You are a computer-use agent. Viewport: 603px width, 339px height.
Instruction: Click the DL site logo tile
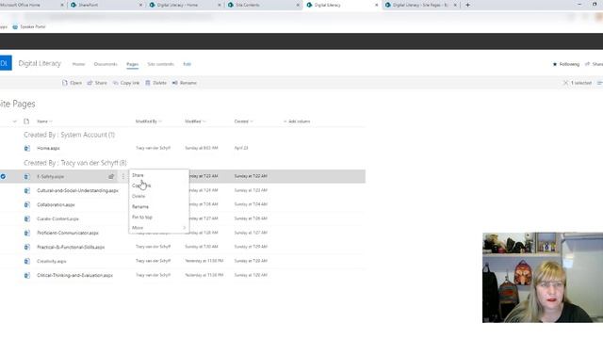(5, 63)
